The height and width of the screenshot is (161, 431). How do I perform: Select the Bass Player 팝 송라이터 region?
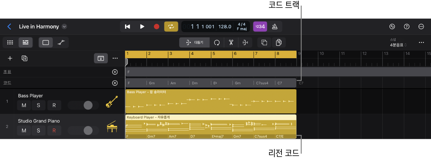click(x=211, y=101)
